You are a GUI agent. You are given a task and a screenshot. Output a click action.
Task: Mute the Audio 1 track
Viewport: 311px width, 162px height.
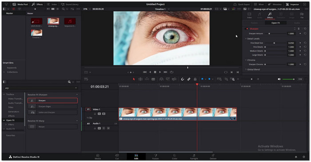(108, 128)
